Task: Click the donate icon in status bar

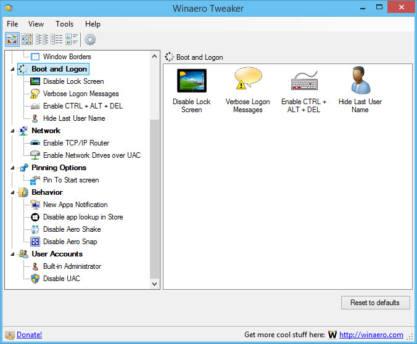Action: click(10, 335)
